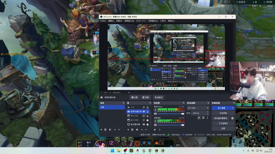Image resolution: width=275 pixels, height=154 pixels.
Task: Open the 文件(F) menu in OBS
Action: pos(103,21)
